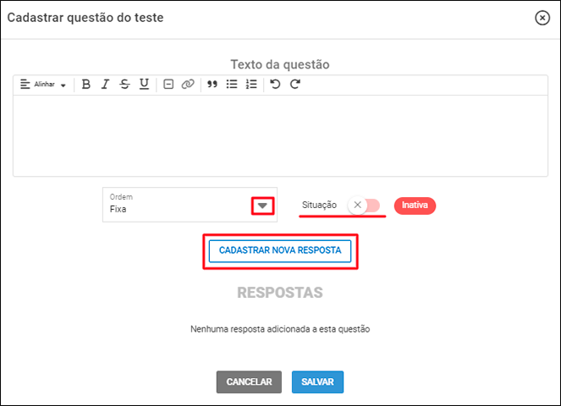Apply strikethrough formatting
561x406 pixels.
pyautogui.click(x=124, y=85)
